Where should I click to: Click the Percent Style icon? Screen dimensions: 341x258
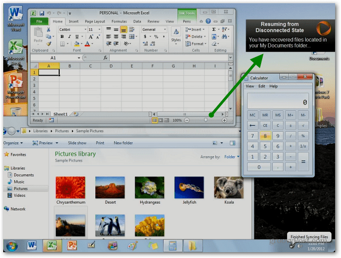coord(156,37)
